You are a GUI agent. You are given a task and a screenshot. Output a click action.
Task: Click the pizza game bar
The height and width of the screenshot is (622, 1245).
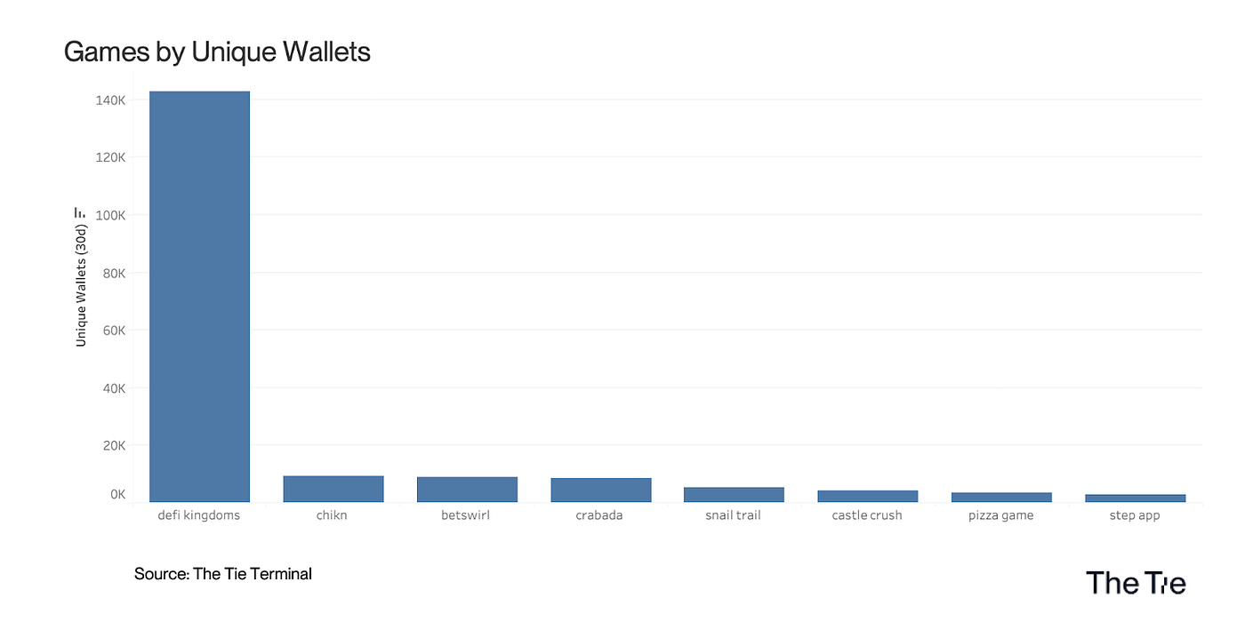[x=1001, y=498]
